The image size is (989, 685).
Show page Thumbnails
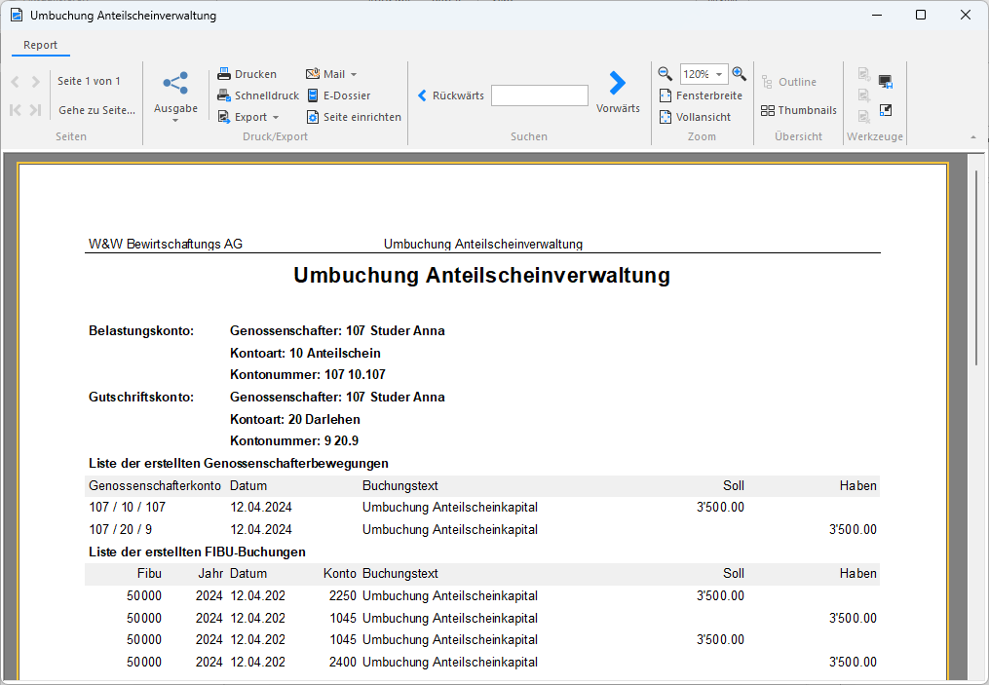799,110
